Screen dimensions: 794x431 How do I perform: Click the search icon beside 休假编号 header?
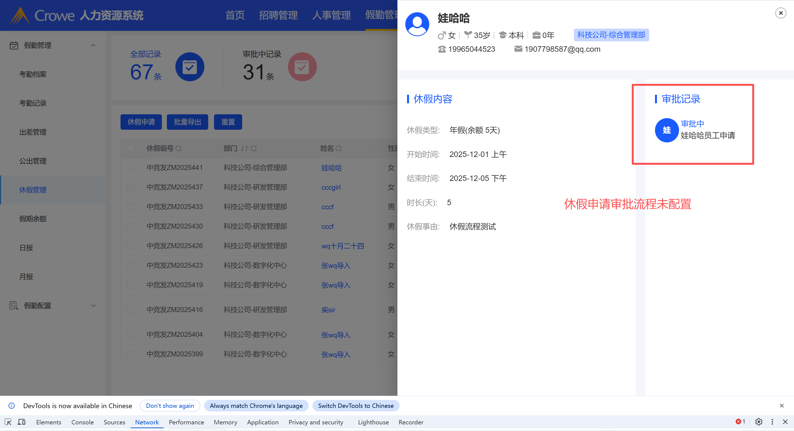pyautogui.click(x=178, y=149)
